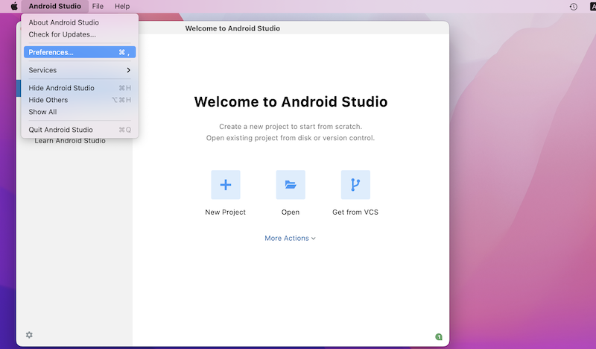Expand the More Actions dropdown

point(290,239)
